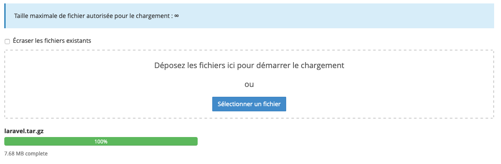Click the green upload progress bar
The image size is (501, 164).
click(101, 141)
